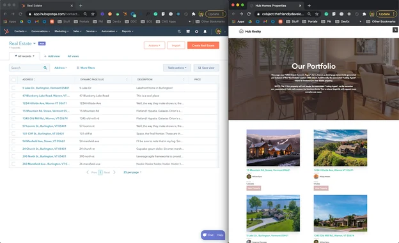
Task: Check the box for 5 Lake Dr, Burlington
Action: [x=13, y=88]
